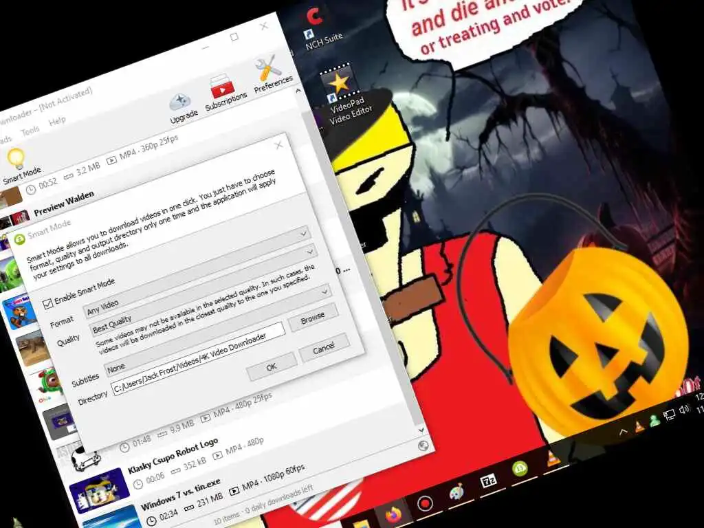Show hidden system tray icons chevron
The image size is (704, 528).
(x=623, y=432)
